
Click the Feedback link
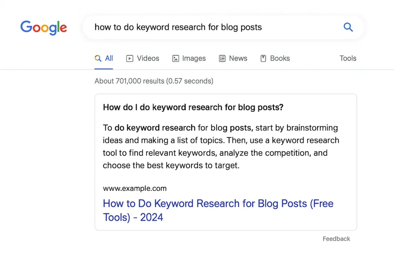pos(336,239)
